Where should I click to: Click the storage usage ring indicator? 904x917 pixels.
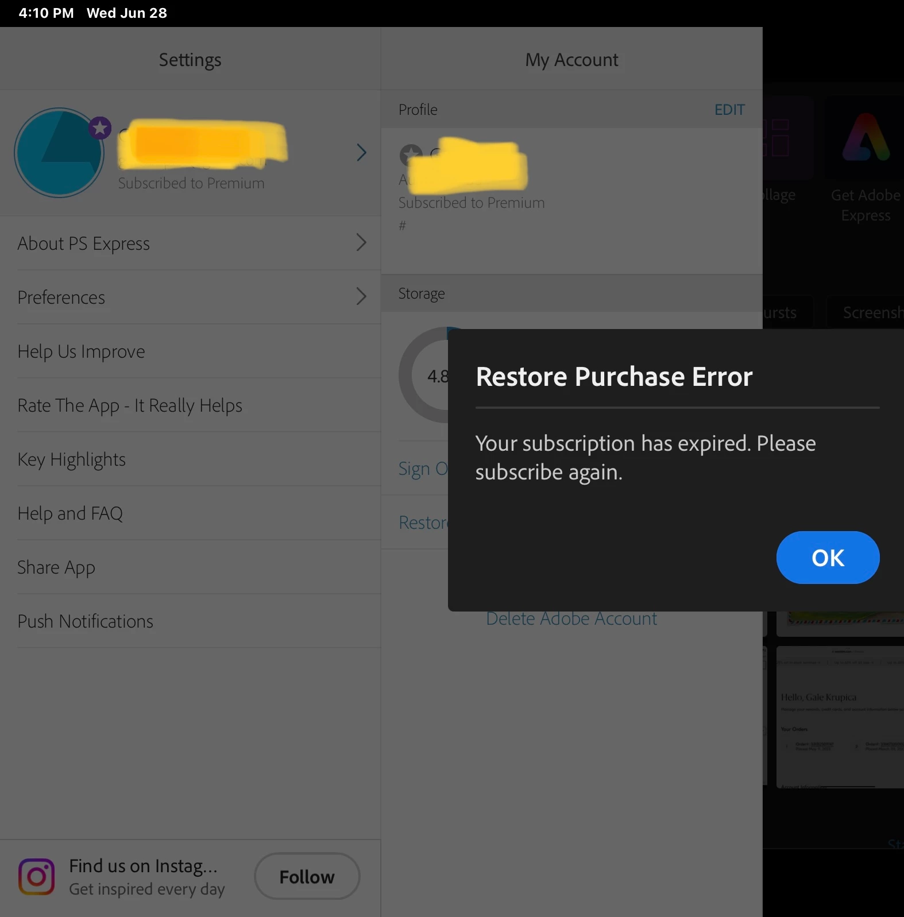pyautogui.click(x=424, y=375)
